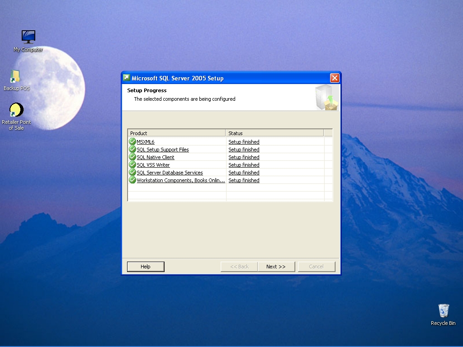Click green check beside SQL Server Database Services
Image resolution: width=463 pixels, height=347 pixels.
(132, 173)
